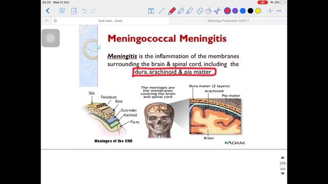Switch to Radiology Prepladder 2020-1 tab

[x=228, y=20]
